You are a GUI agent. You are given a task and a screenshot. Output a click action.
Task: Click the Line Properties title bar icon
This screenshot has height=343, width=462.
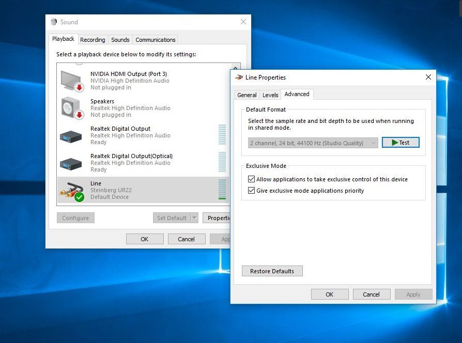[239, 77]
